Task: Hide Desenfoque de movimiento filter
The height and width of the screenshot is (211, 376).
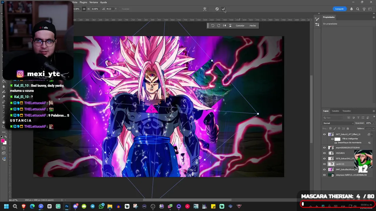Action: pos(336,143)
